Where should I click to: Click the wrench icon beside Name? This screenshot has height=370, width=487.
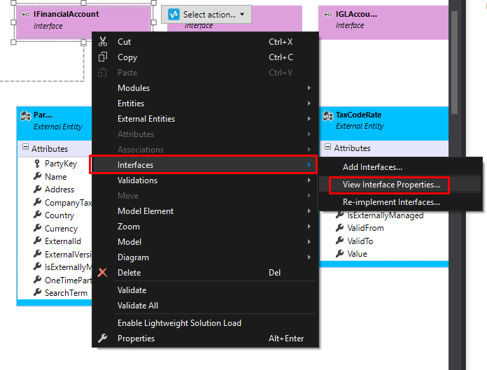[37, 177]
